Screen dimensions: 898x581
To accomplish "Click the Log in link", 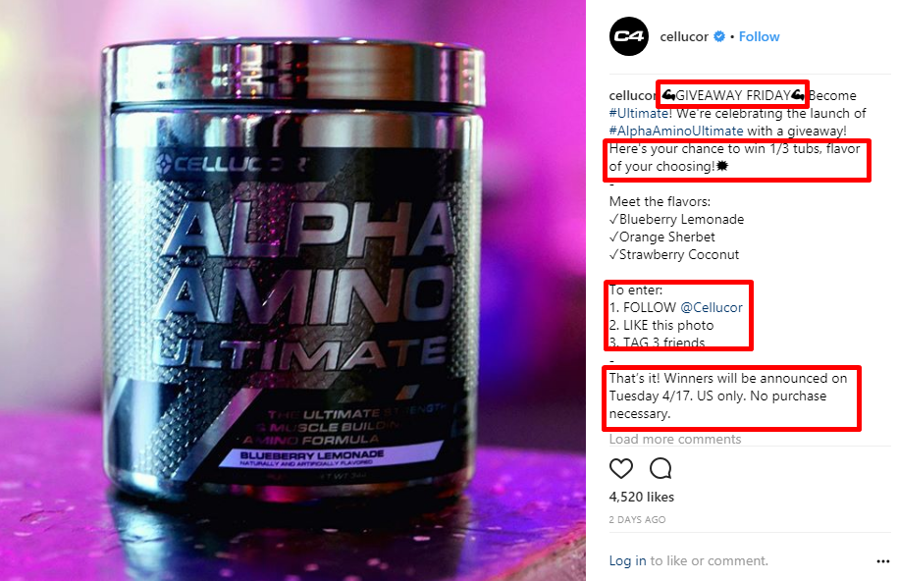I will click(x=627, y=561).
